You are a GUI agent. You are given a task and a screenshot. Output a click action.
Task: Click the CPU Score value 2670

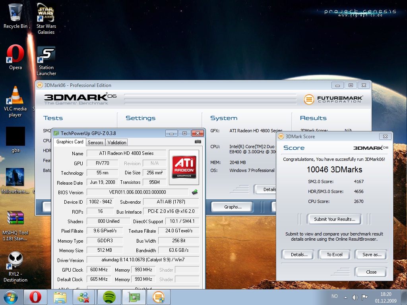359,201
